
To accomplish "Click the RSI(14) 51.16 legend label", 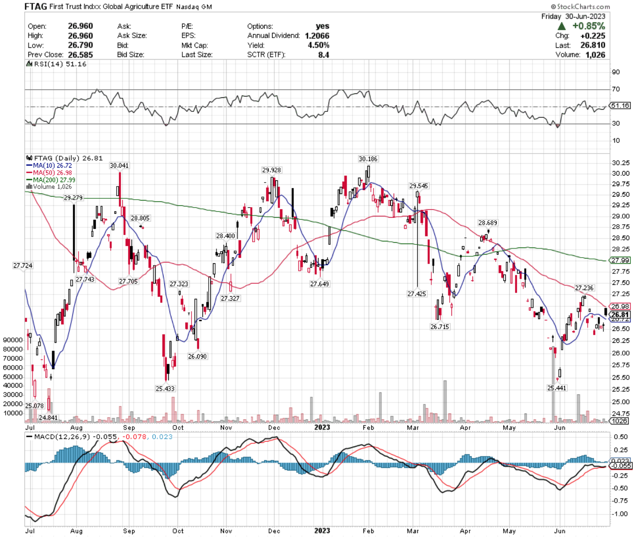I will click(x=60, y=64).
